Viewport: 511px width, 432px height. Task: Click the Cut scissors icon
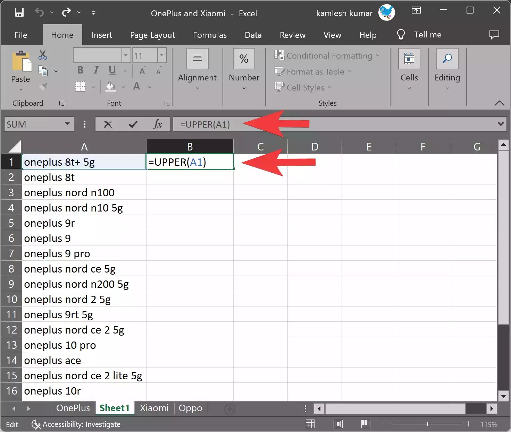point(42,55)
